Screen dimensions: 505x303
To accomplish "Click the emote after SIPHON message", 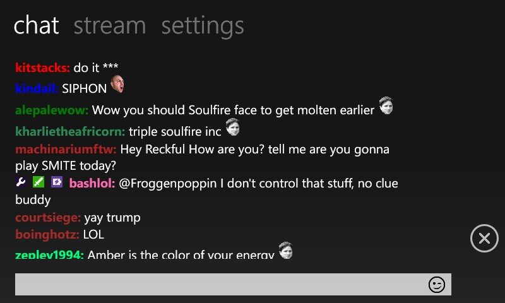I will (117, 84).
